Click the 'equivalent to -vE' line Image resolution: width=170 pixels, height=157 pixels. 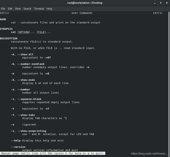pyautogui.click(x=30, y=74)
